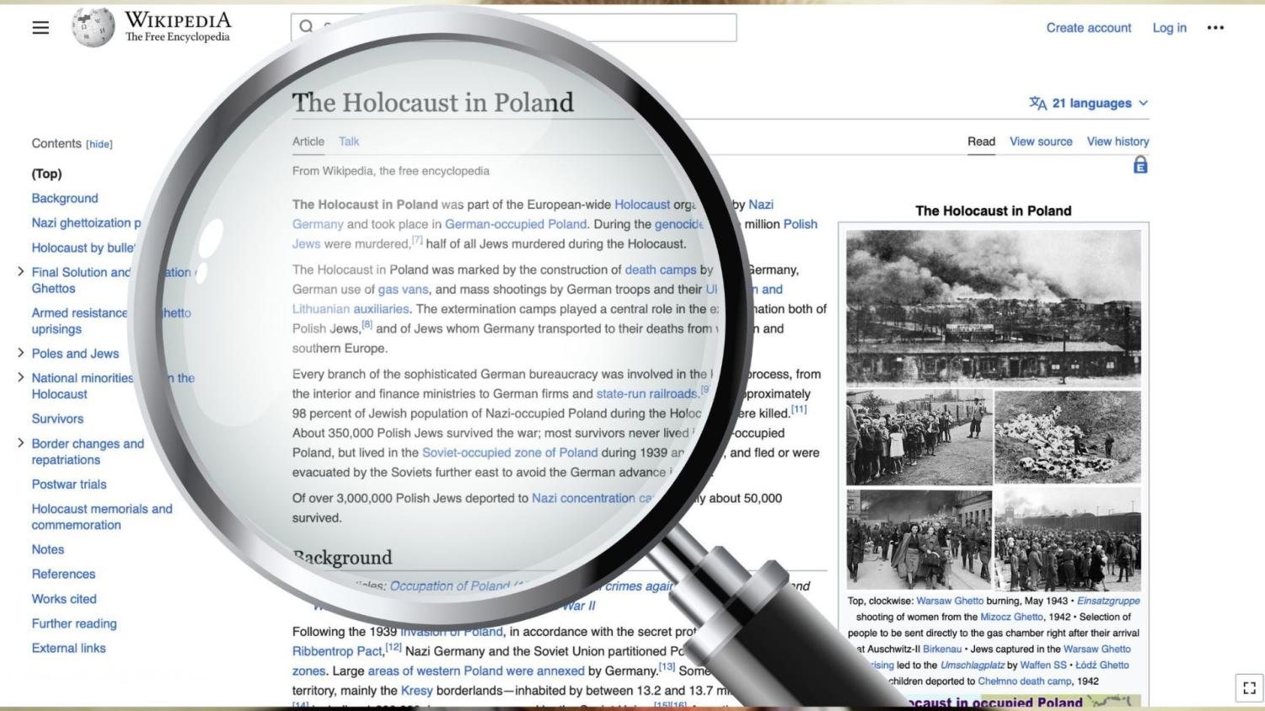This screenshot has width=1265, height=711.
Task: Go to Notes in contents
Action: pyautogui.click(x=48, y=549)
